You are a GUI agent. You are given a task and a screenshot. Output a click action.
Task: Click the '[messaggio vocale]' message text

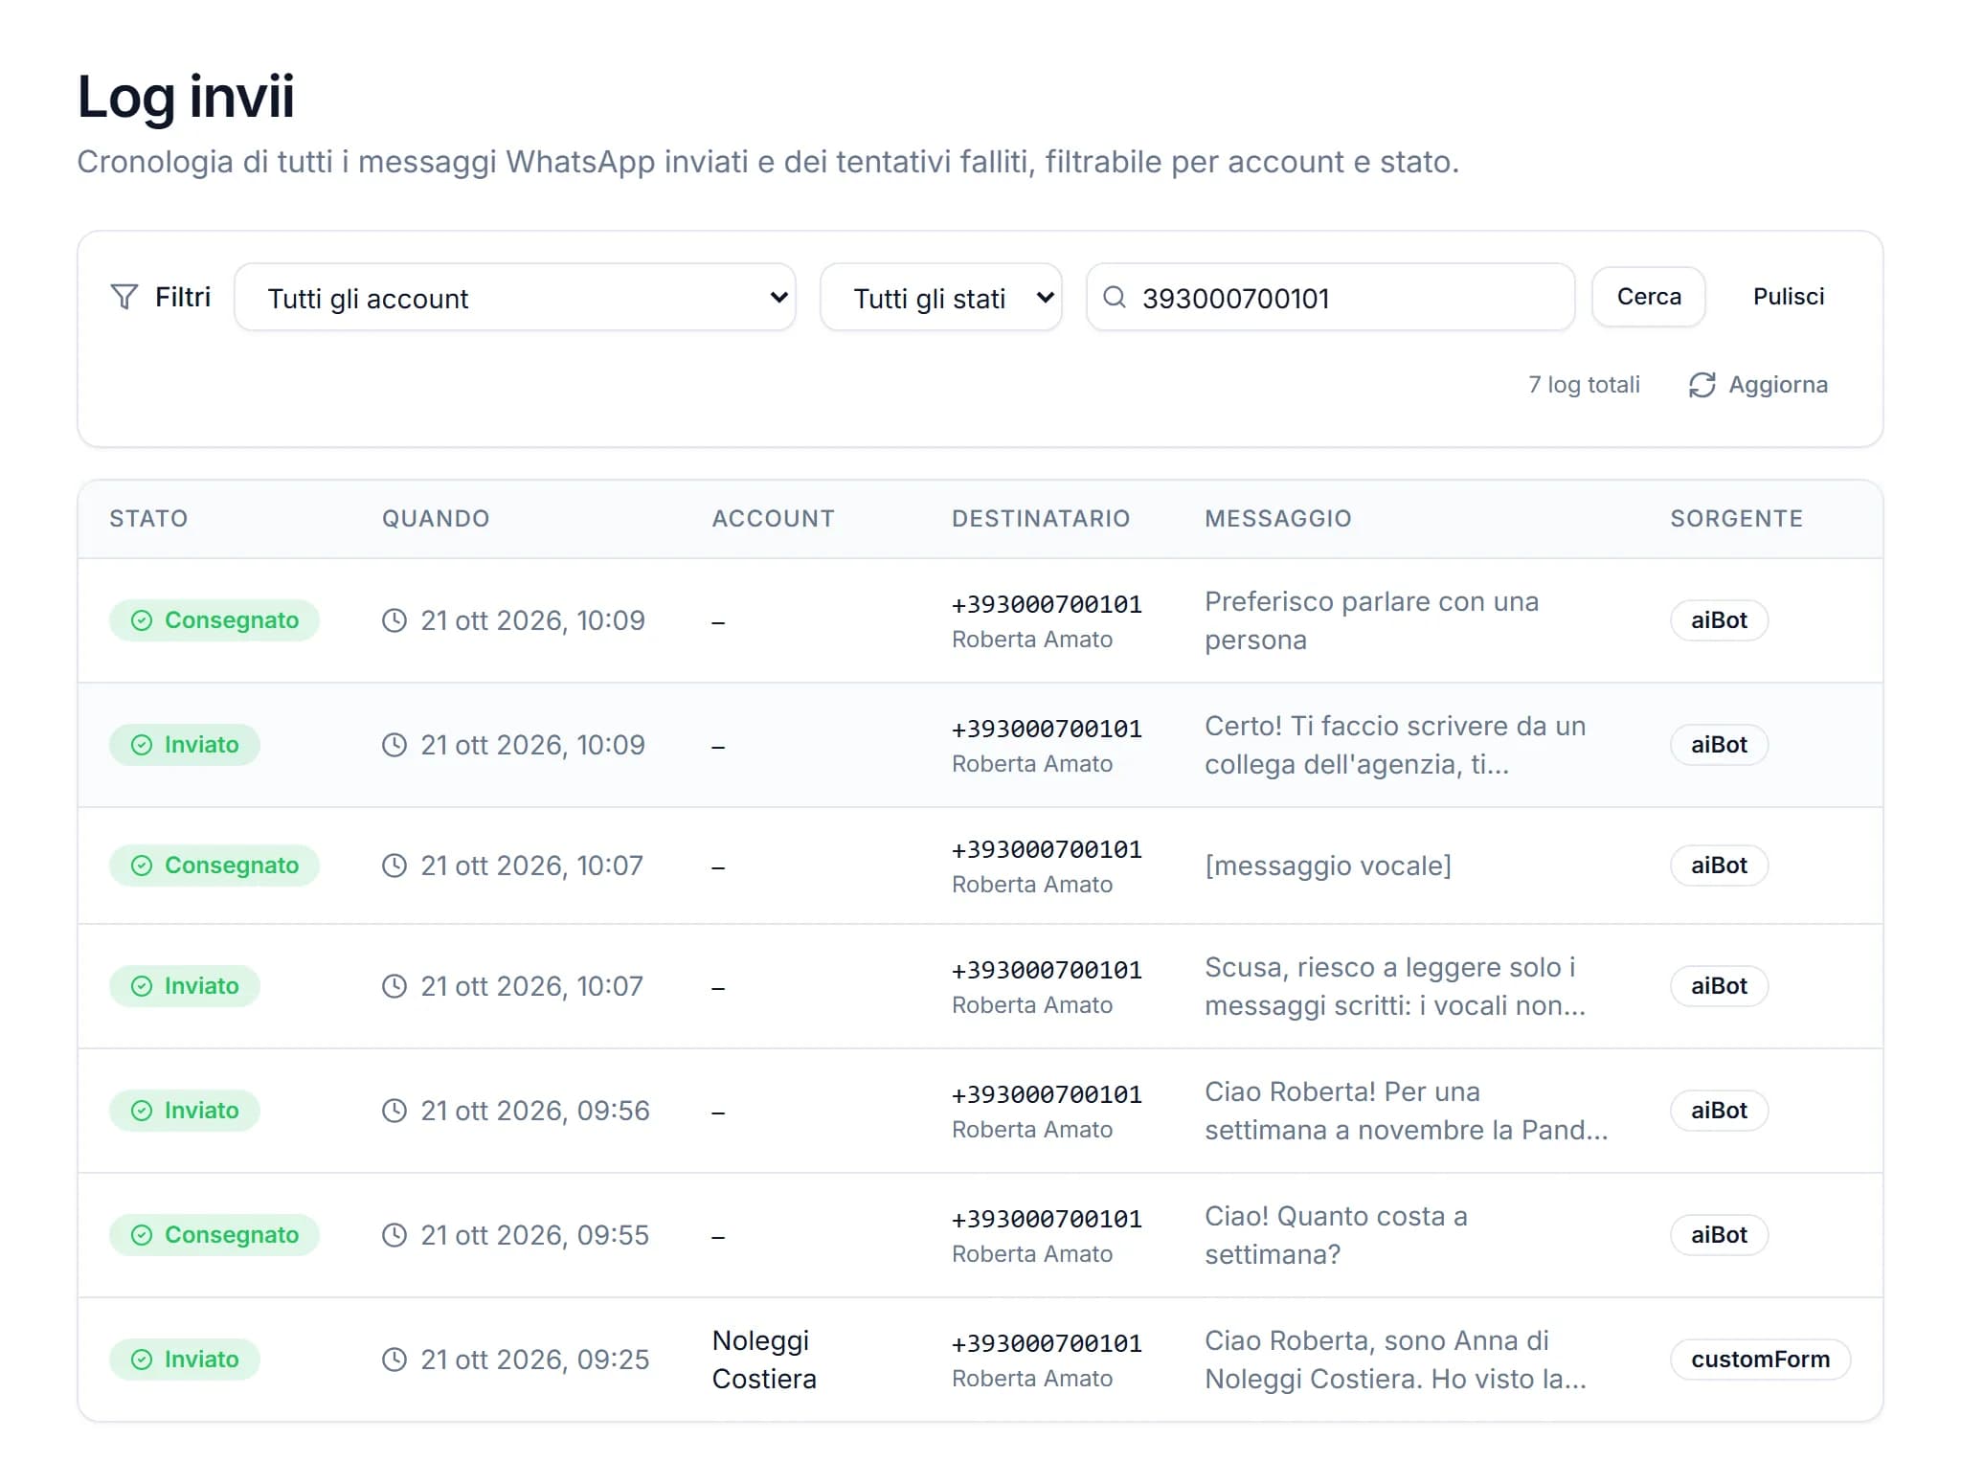[1328, 866]
